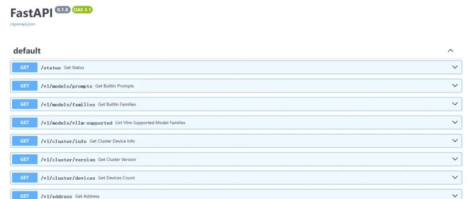Click the /v1/models/vllm-supported path text

pos(76,123)
